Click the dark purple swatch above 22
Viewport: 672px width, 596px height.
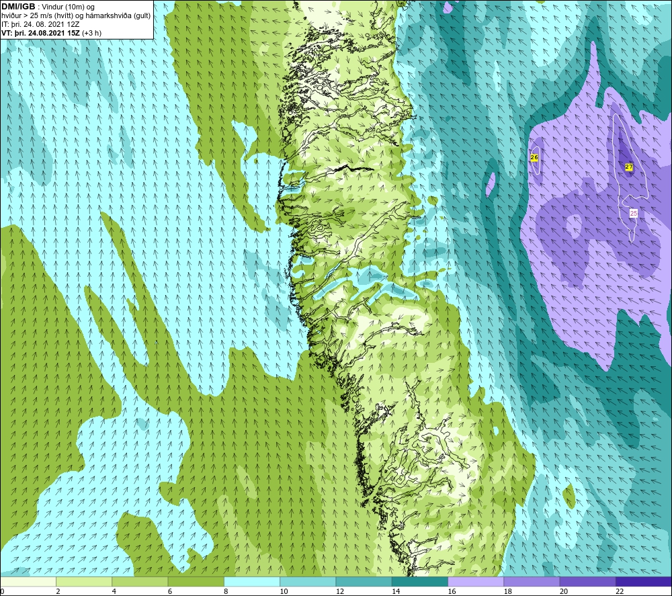tap(643, 581)
